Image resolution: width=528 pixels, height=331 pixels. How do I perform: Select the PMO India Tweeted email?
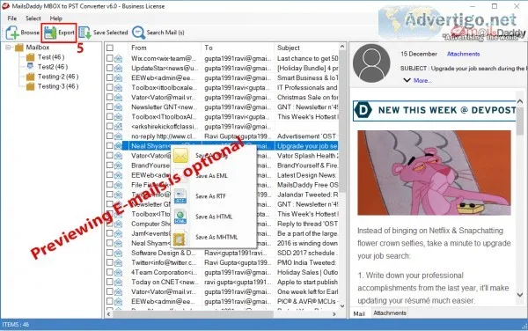click(223, 262)
